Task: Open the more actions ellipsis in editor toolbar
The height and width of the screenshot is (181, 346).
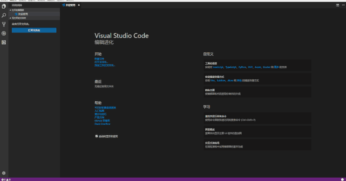Action: (343, 5)
